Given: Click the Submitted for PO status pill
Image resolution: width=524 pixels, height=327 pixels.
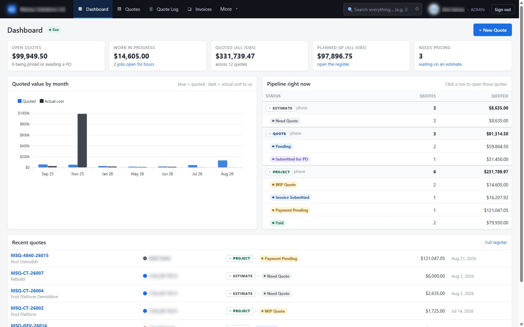Looking at the screenshot, I should click(x=290, y=159).
